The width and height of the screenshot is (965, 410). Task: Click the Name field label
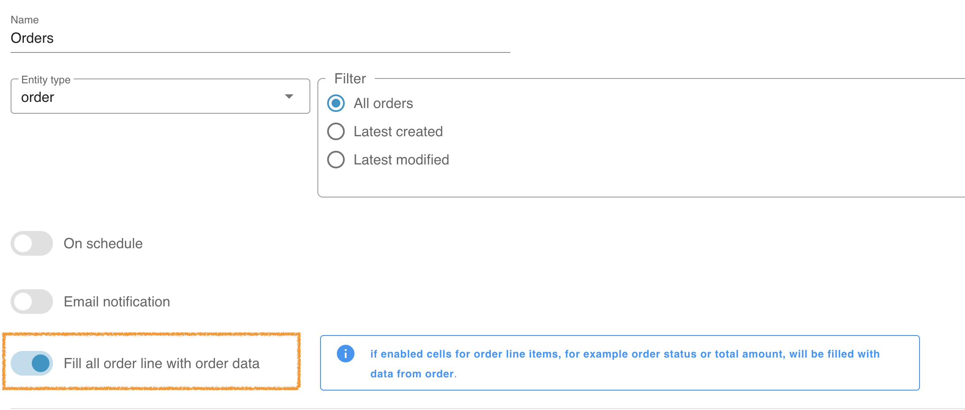click(25, 20)
